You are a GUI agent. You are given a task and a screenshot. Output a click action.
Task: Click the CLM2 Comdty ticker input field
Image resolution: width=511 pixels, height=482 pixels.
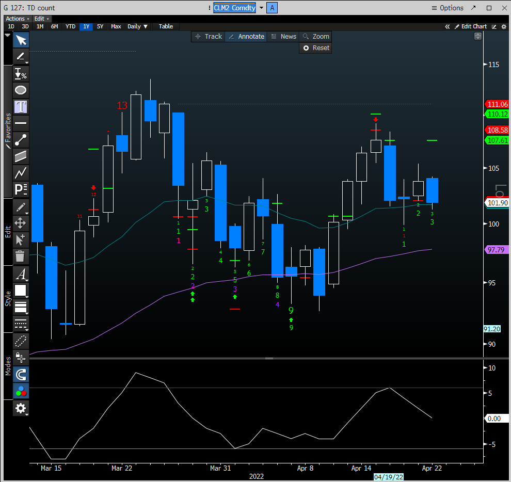tap(235, 8)
